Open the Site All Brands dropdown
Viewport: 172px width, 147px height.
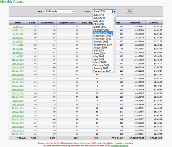click(60, 11)
